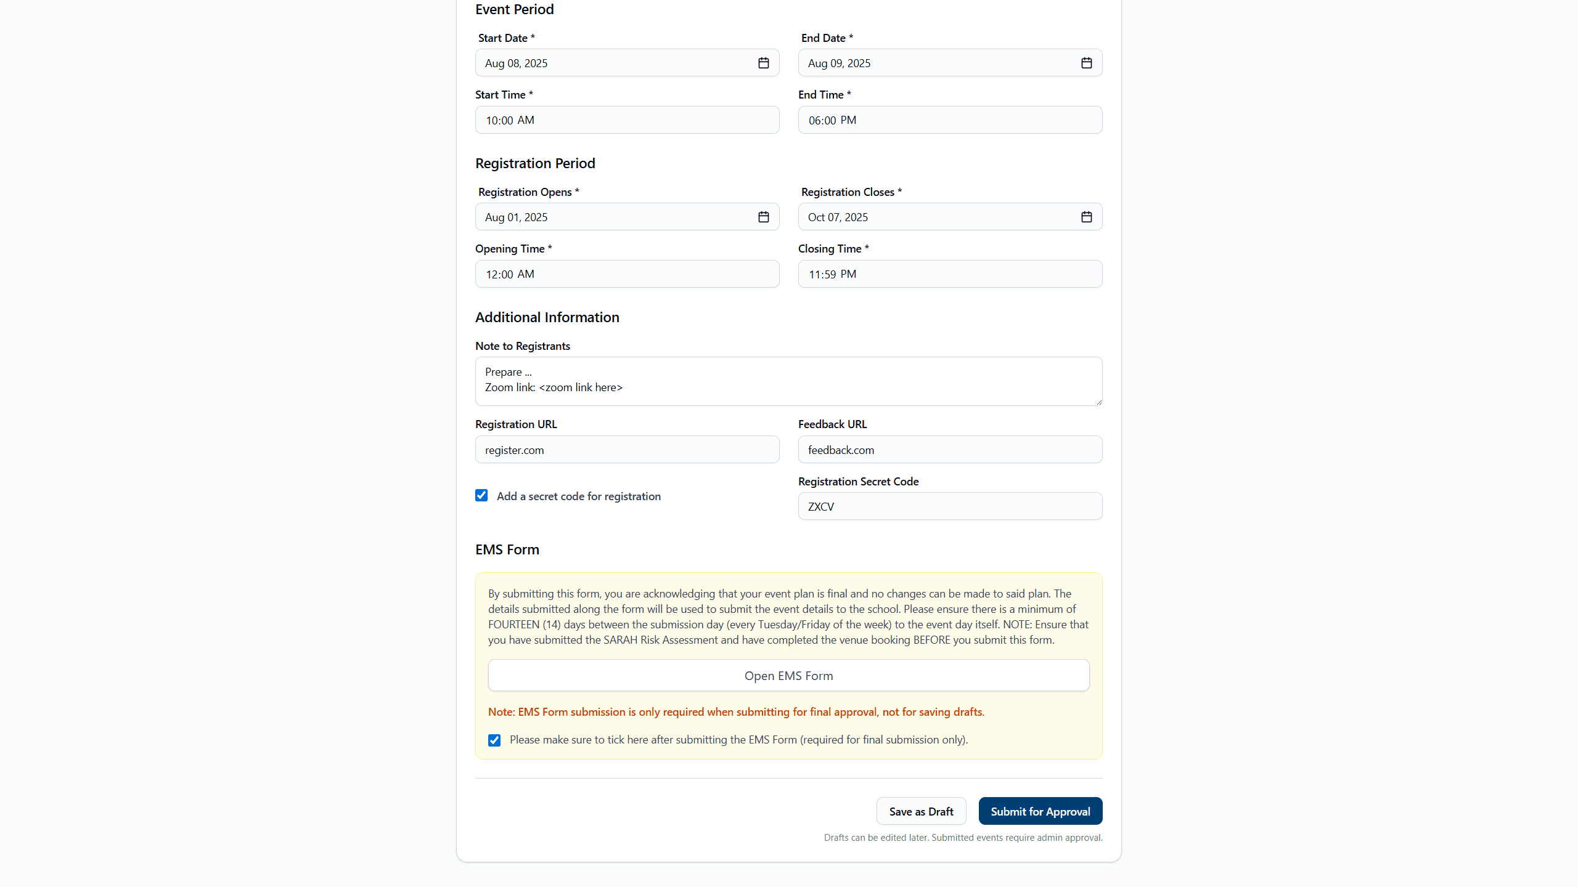Image resolution: width=1578 pixels, height=887 pixels.
Task: Click the Registration Closes field showing Oct 07, 2025
Action: (x=937, y=217)
